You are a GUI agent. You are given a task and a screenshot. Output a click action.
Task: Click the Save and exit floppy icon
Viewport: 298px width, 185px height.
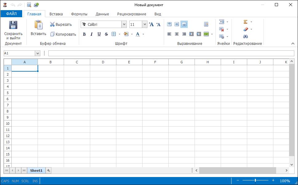click(x=13, y=25)
